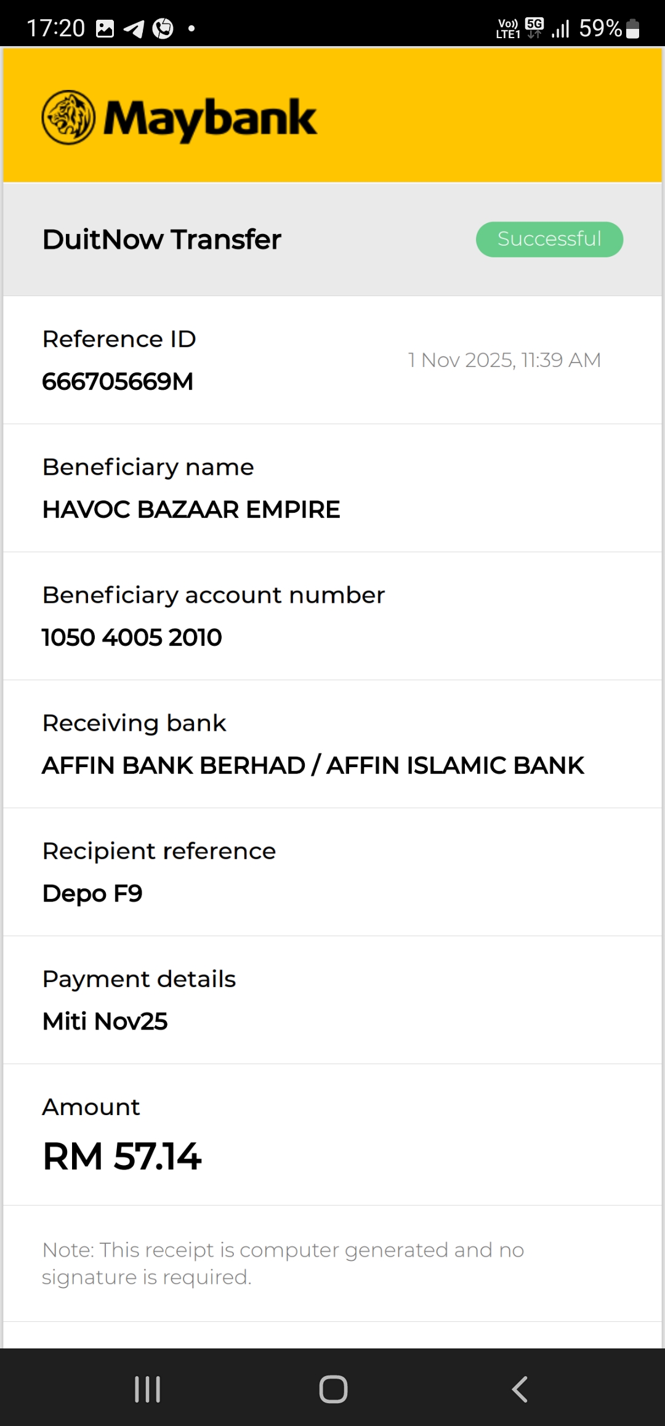Tap the receiving bank AFFIN BANK text
665x1426 pixels.
[313, 765]
